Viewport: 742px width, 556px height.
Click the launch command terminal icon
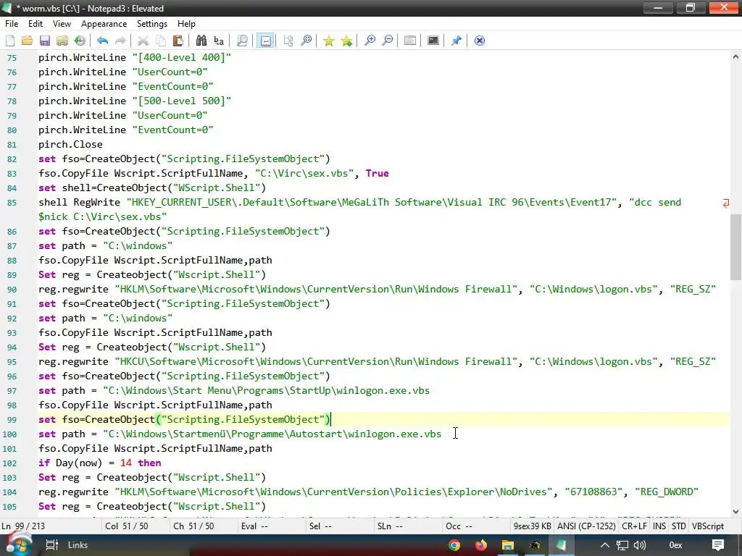coord(433,41)
